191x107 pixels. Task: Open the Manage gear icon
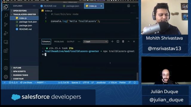6,77
